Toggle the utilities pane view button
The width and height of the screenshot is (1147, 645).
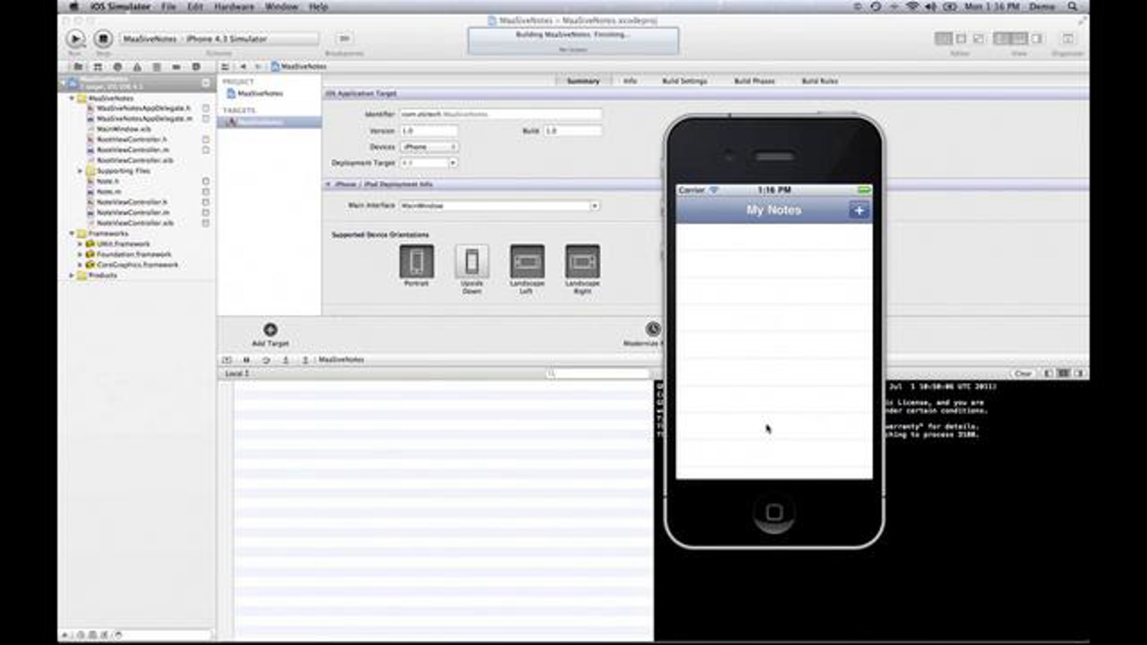1036,39
